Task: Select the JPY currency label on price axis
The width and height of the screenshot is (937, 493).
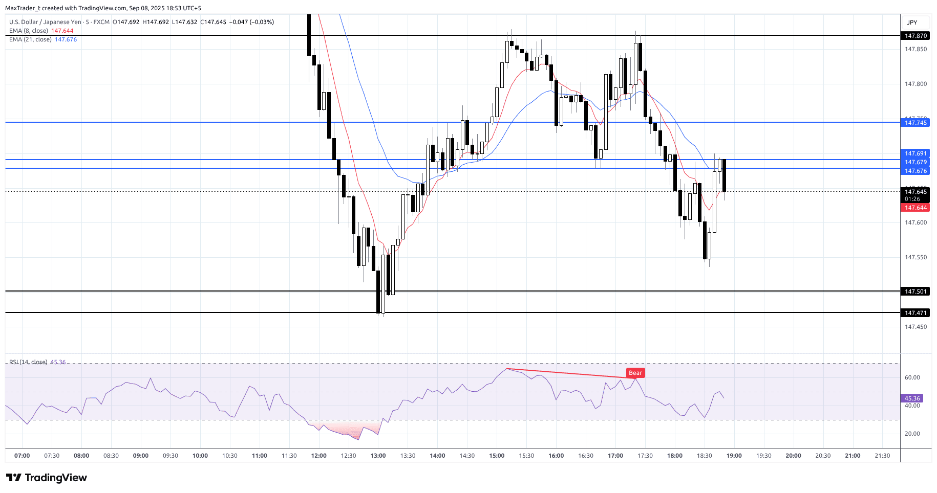Action: click(912, 23)
